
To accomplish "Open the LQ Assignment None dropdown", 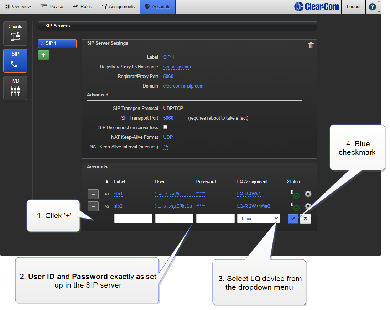I will coord(258,219).
